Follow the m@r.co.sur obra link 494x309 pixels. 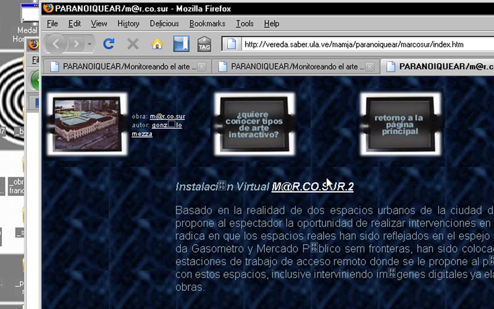167,116
